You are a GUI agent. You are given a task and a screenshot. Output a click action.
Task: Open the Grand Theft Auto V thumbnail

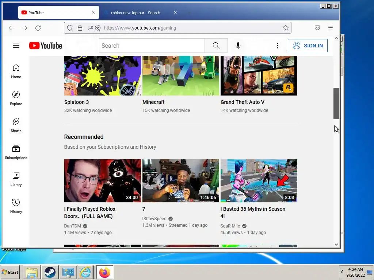point(259,76)
